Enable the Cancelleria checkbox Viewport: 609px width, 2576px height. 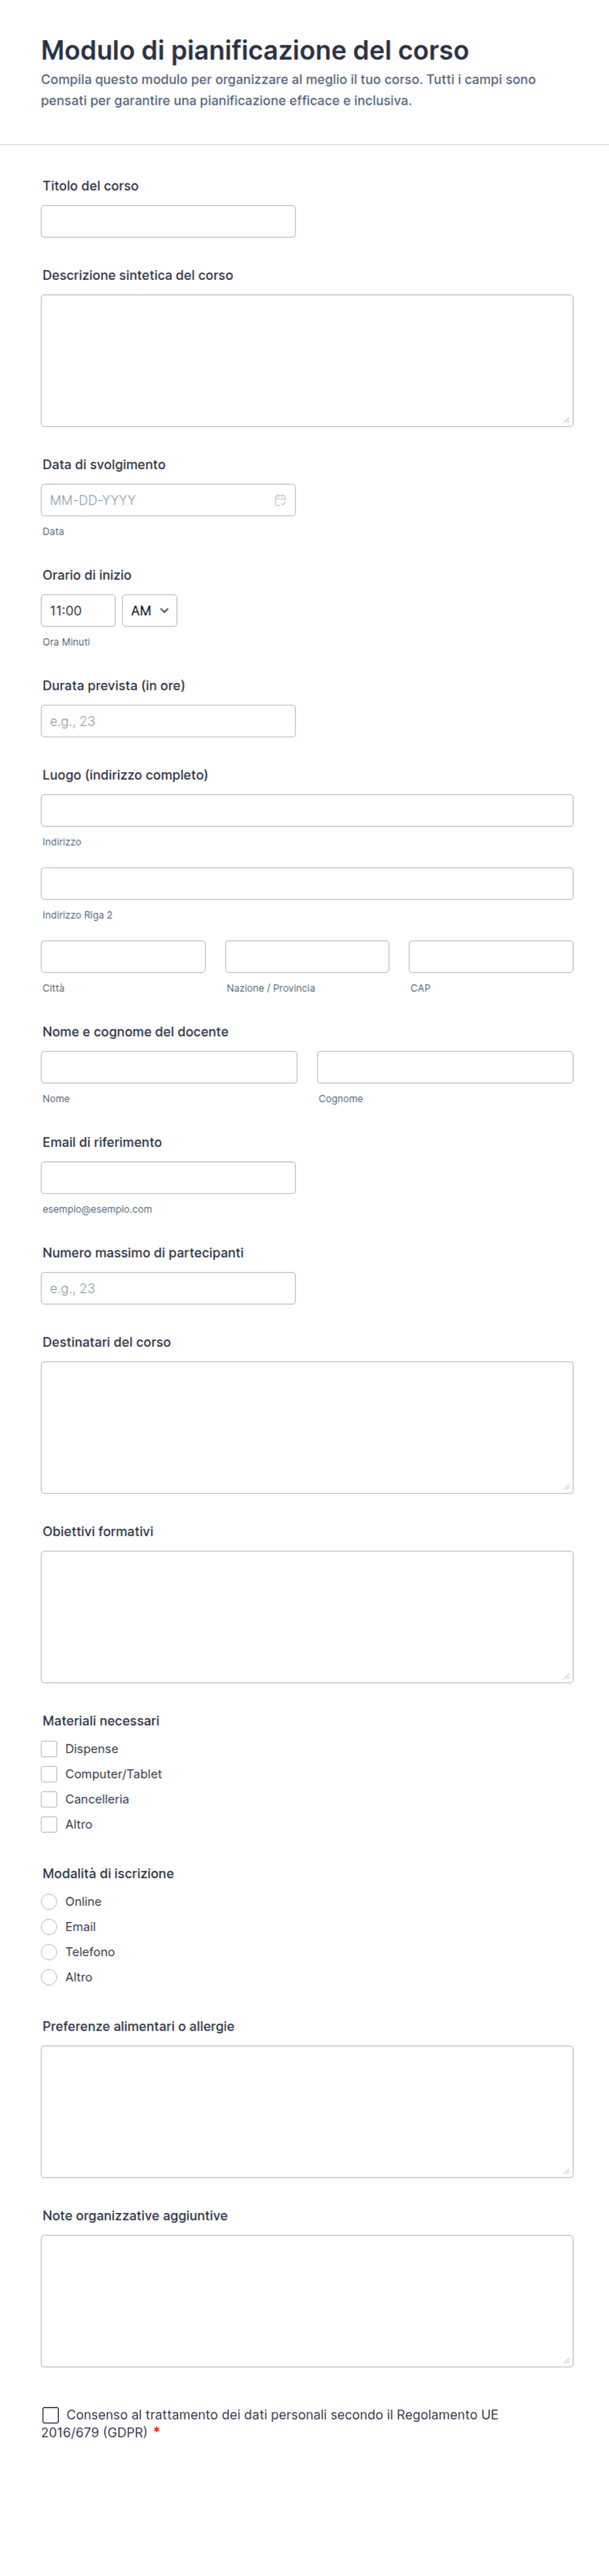click(x=49, y=1799)
